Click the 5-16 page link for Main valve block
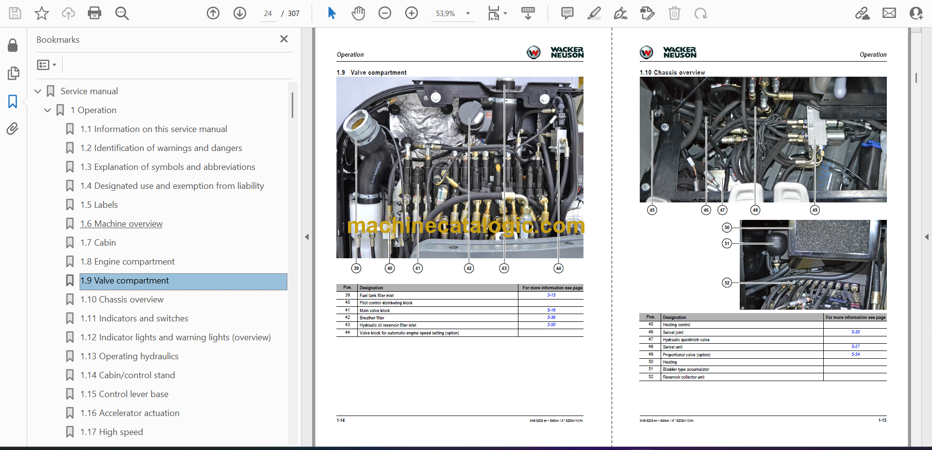 point(551,310)
